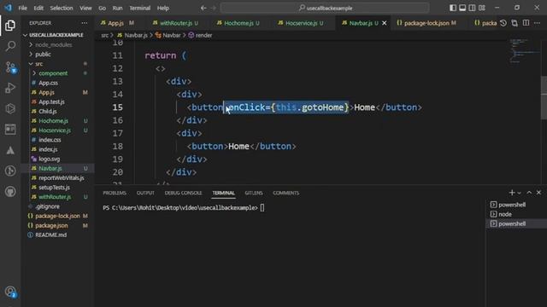This screenshot has width=547, height=307.
Task: Open the Edit menu
Action: (x=38, y=8)
